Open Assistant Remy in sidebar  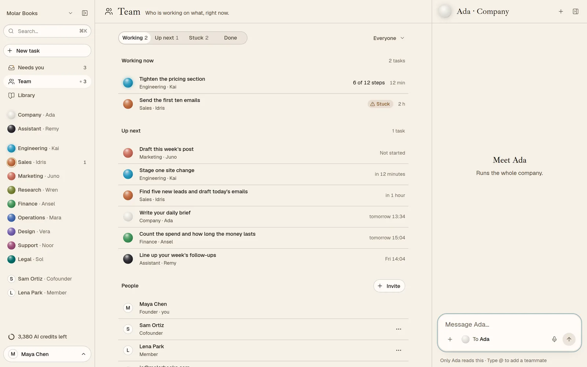(47, 129)
